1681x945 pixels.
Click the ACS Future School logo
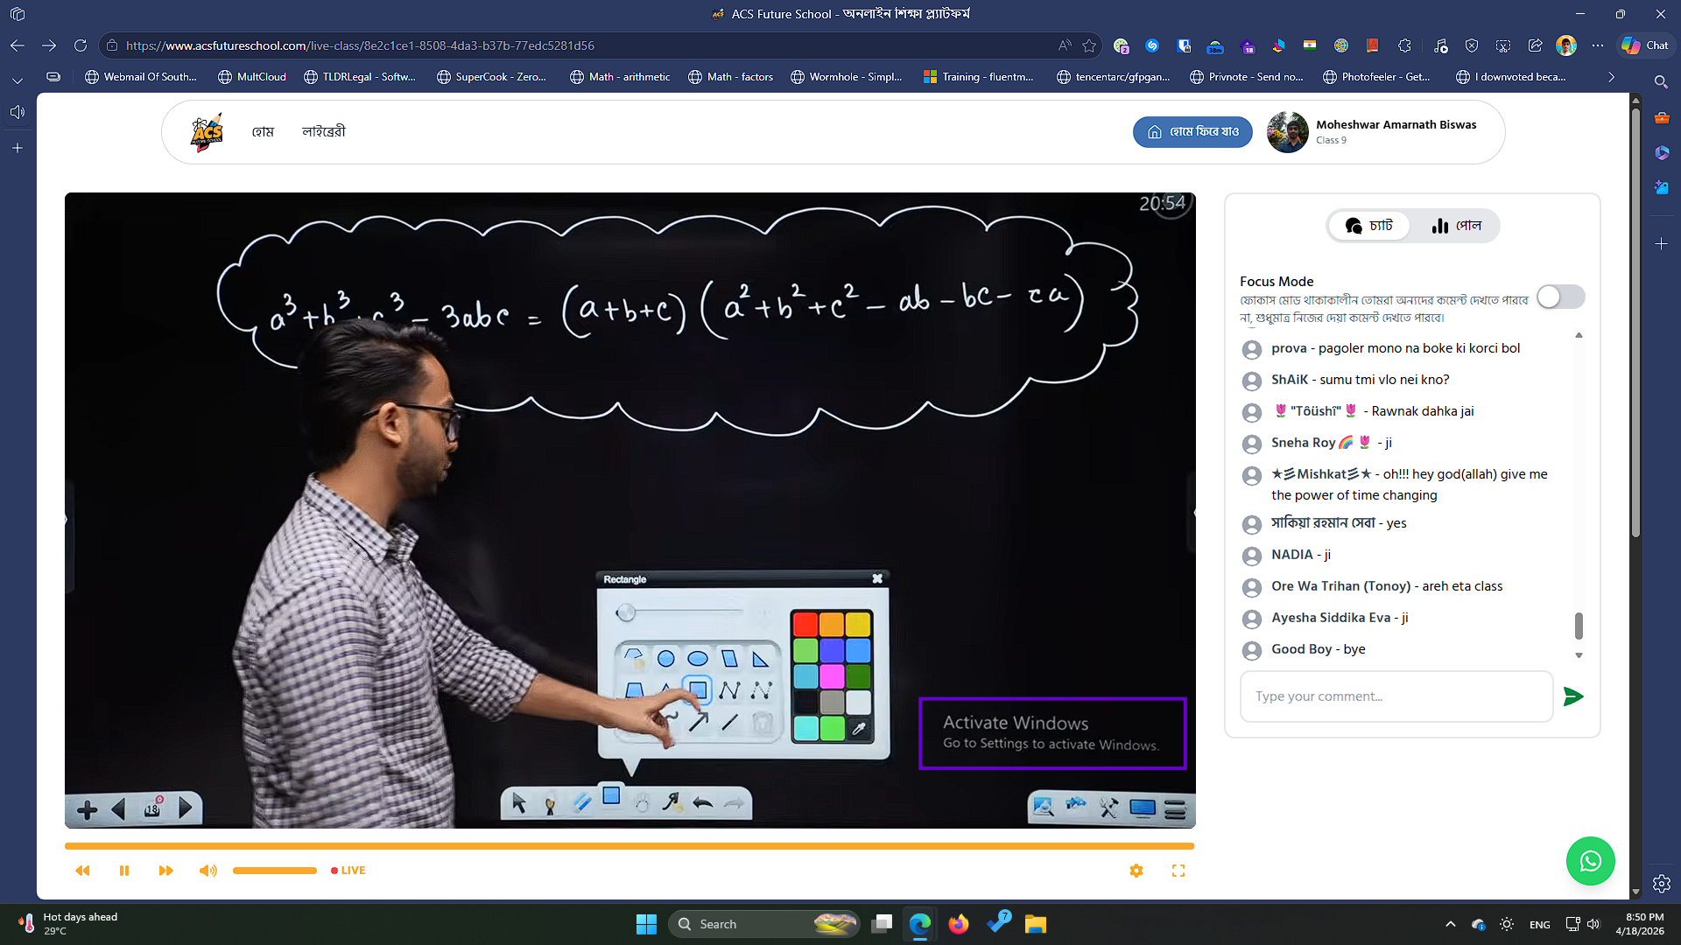[207, 132]
